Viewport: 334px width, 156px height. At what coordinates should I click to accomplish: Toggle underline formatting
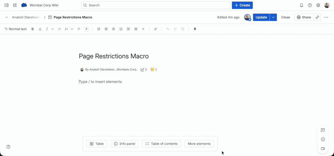(x=40, y=29)
